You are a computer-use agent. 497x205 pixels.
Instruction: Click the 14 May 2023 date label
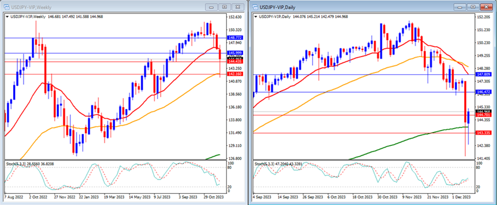139,197
